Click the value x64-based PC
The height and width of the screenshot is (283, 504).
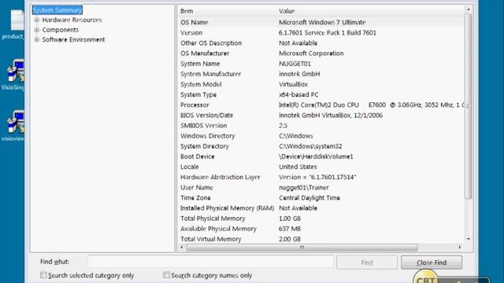[298, 94]
